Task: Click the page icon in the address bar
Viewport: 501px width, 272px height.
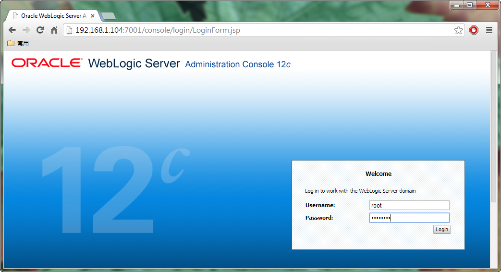Action: [x=69, y=30]
